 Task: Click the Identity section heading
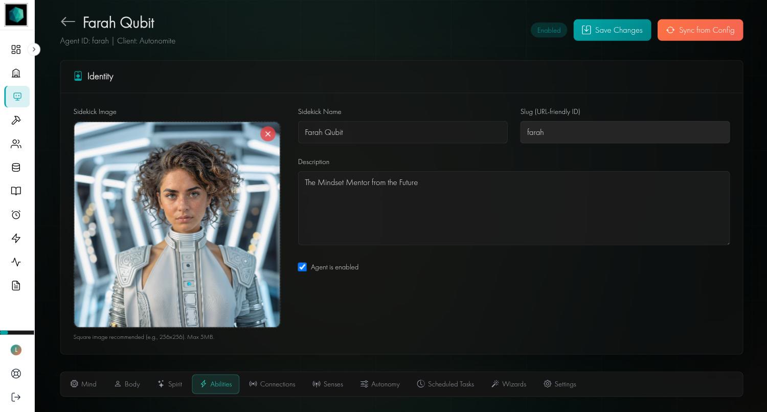pyautogui.click(x=100, y=76)
